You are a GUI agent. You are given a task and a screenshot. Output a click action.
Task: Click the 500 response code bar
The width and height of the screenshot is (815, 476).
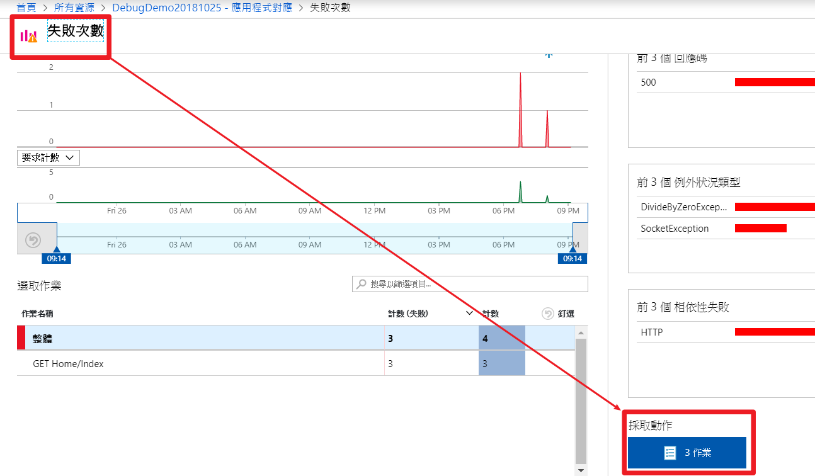775,82
